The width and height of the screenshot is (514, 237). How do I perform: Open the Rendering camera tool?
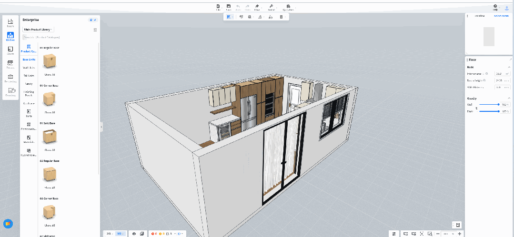pos(10,78)
